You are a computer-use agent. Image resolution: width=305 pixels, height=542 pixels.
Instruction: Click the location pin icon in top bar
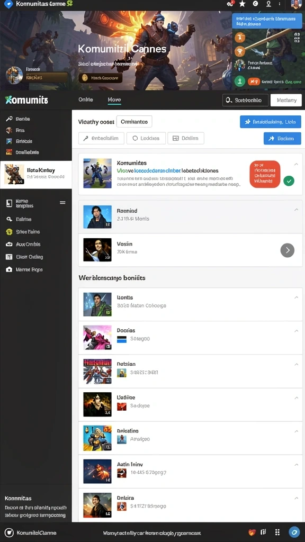pyautogui.click(x=268, y=4)
